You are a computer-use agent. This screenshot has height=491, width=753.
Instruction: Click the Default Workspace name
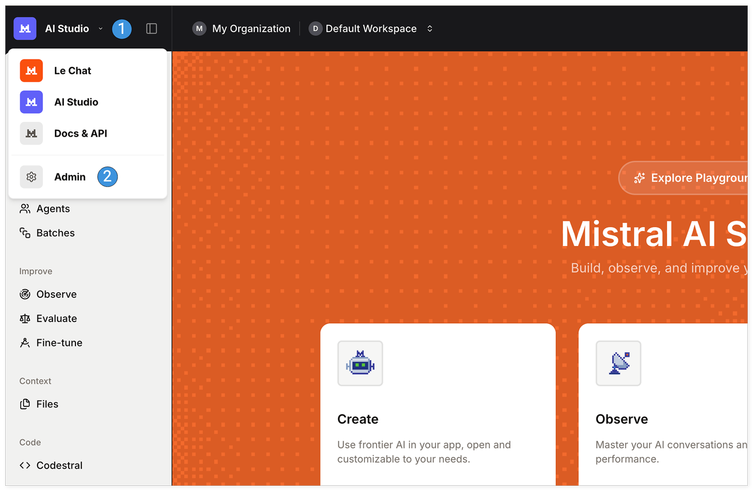(x=371, y=28)
